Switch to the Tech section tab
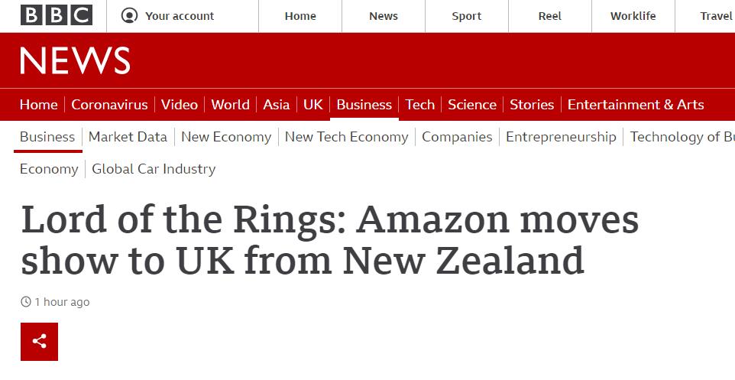Viewport: 735px width, 380px height. (x=419, y=105)
